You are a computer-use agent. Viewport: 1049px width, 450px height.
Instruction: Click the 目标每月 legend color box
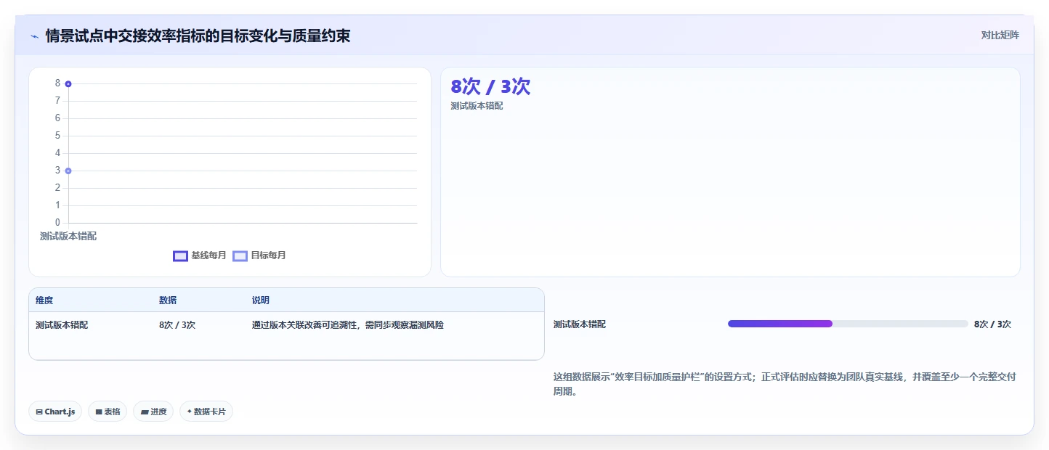point(240,255)
